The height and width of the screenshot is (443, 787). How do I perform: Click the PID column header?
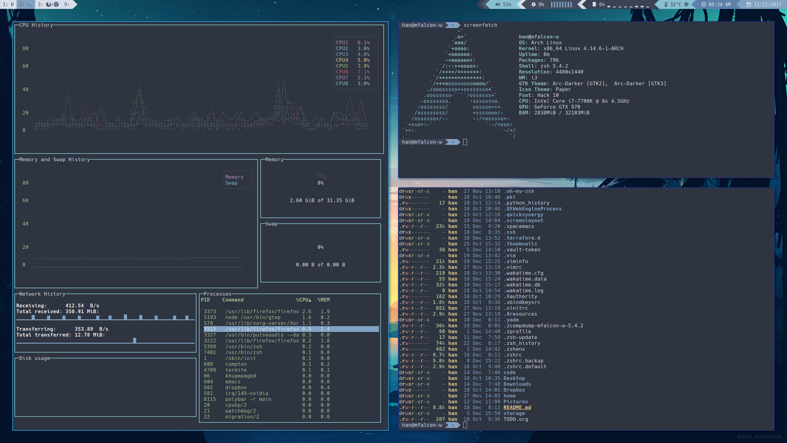tap(205, 300)
